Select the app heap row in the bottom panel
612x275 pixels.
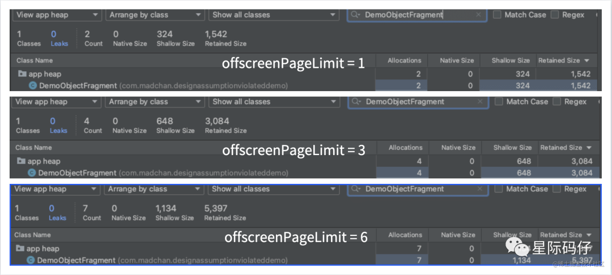tap(305, 248)
